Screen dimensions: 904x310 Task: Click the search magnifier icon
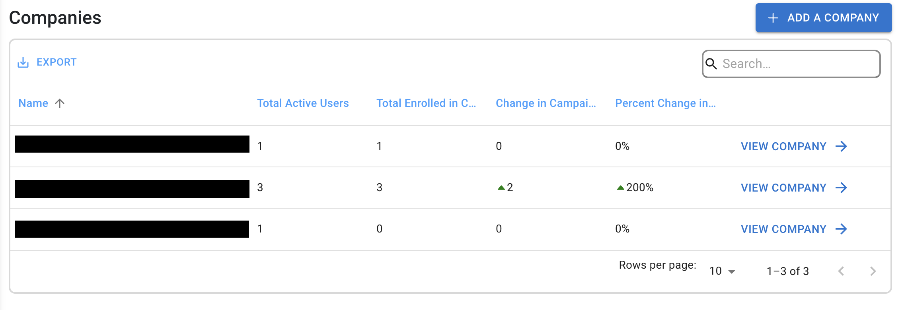point(711,64)
